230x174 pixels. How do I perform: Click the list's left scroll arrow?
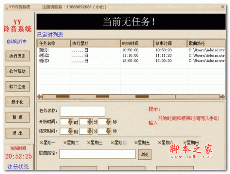[x=40, y=97]
